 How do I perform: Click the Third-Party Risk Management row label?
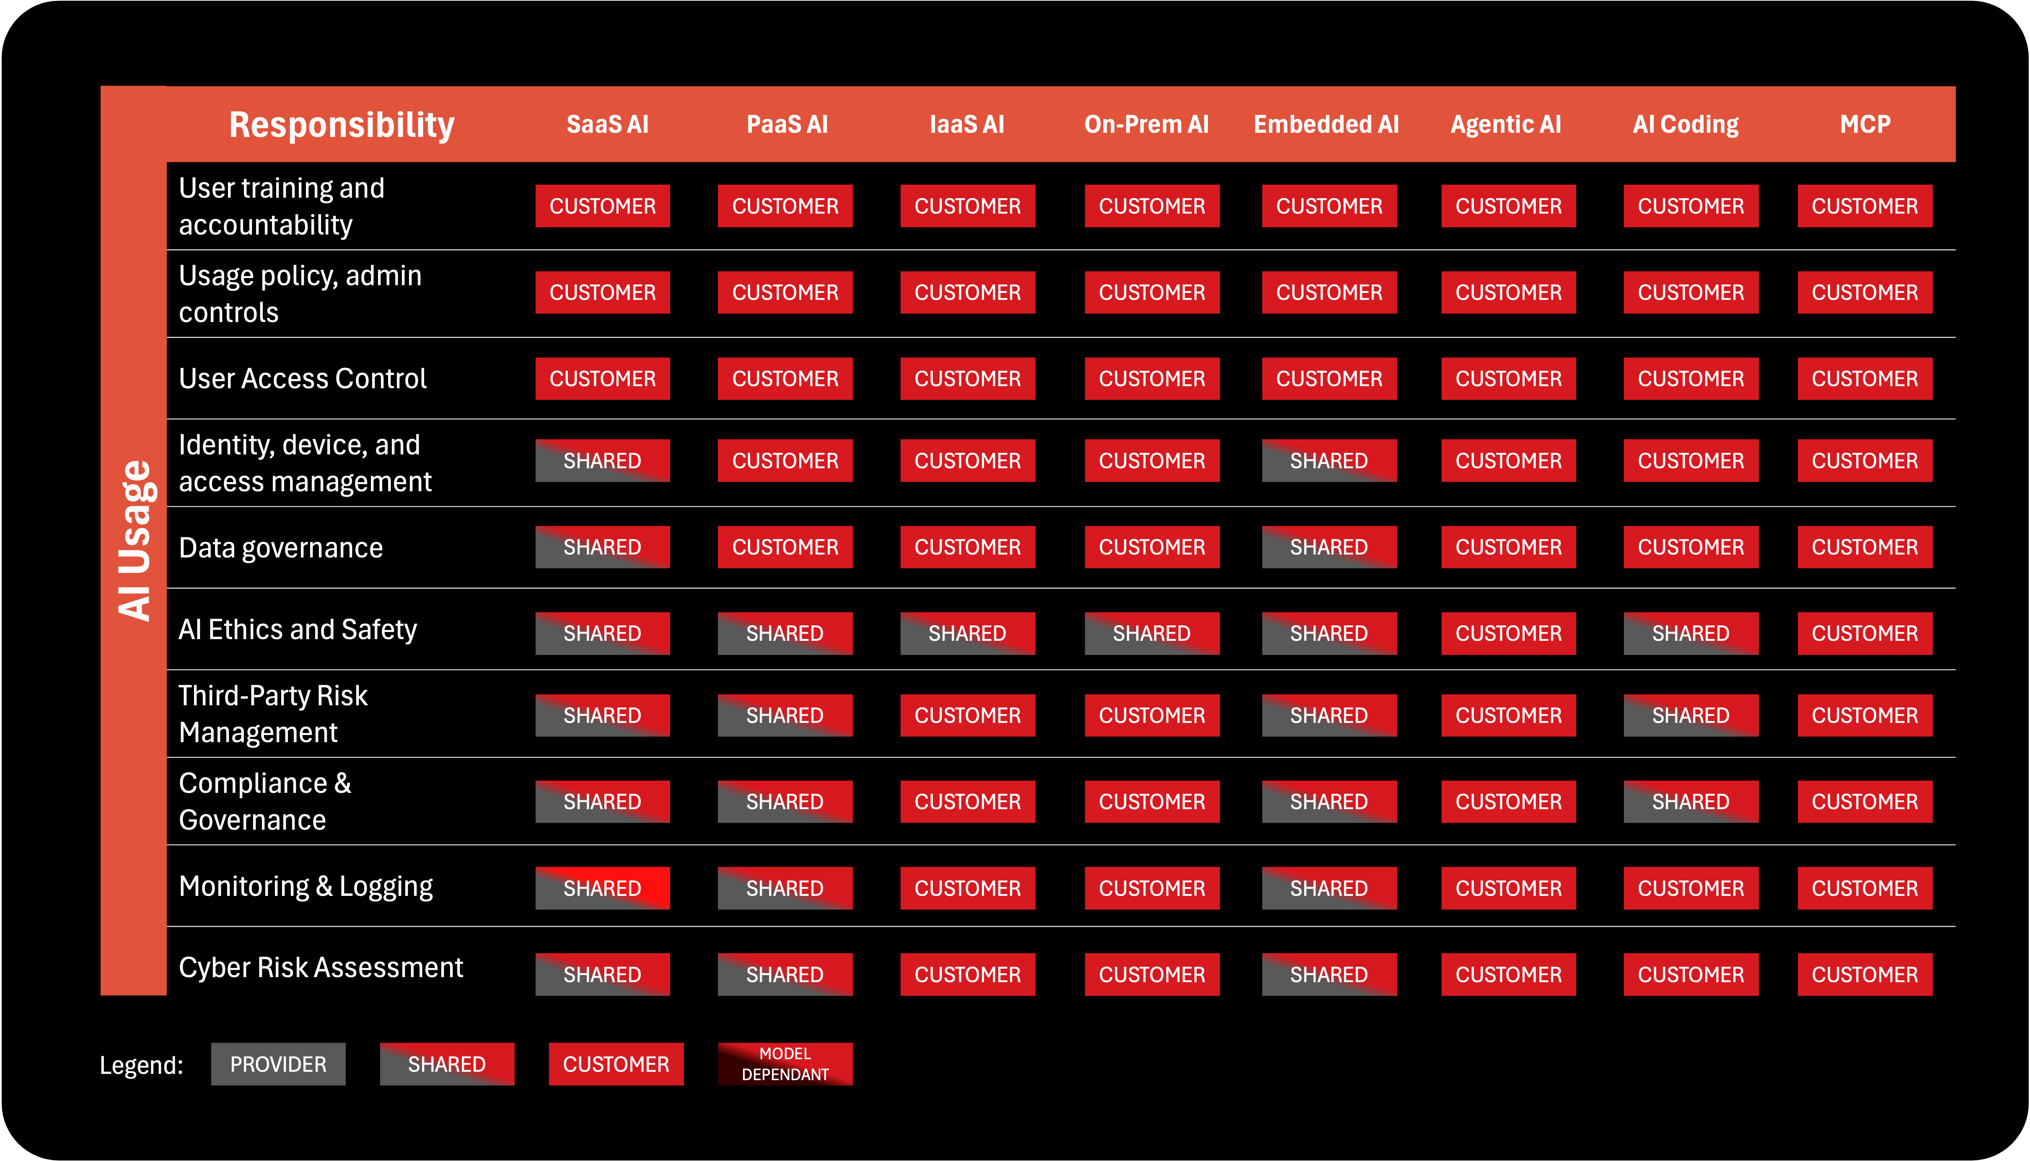click(x=273, y=714)
